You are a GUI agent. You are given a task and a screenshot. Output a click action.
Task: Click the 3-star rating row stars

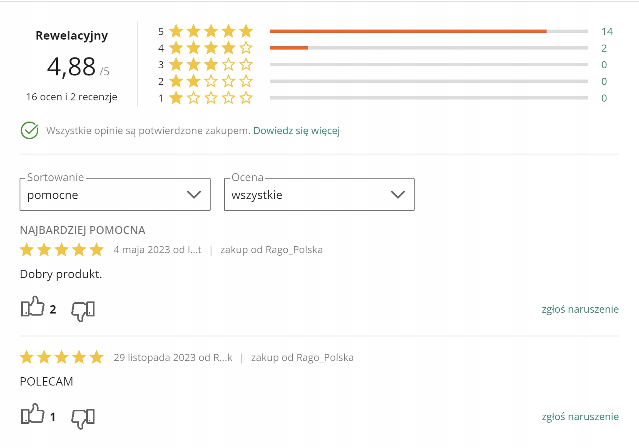click(211, 65)
